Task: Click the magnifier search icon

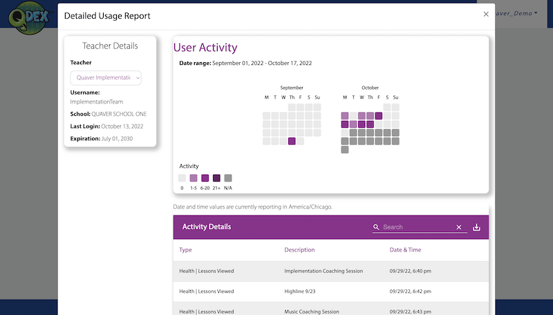Action: click(x=376, y=227)
